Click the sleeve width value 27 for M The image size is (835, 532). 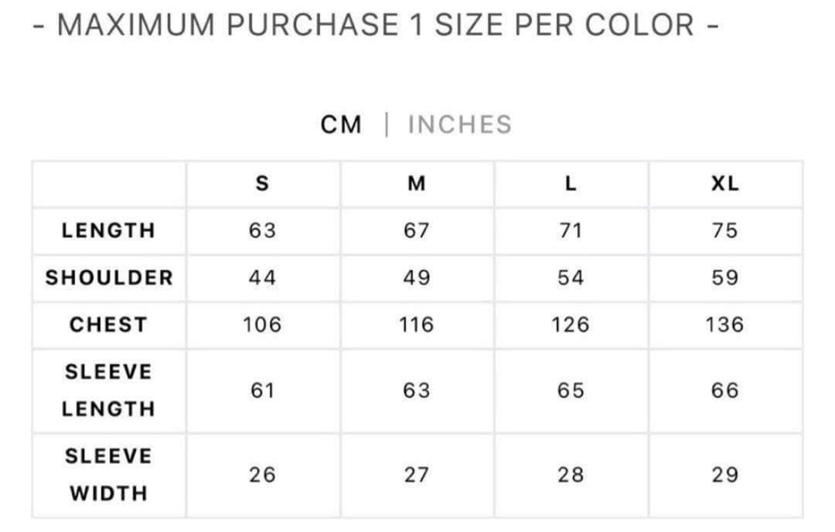pyautogui.click(x=417, y=475)
